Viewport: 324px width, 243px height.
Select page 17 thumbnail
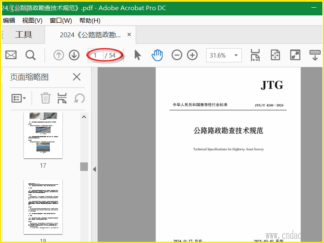coord(43,136)
